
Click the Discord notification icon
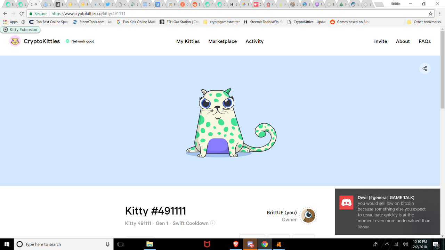346,203
